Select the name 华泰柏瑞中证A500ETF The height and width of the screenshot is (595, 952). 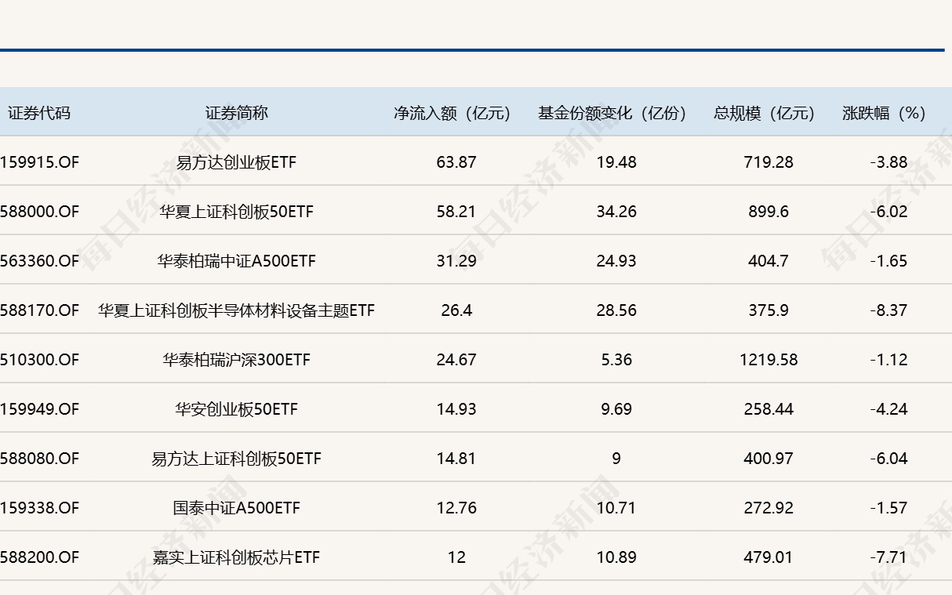[x=237, y=261]
